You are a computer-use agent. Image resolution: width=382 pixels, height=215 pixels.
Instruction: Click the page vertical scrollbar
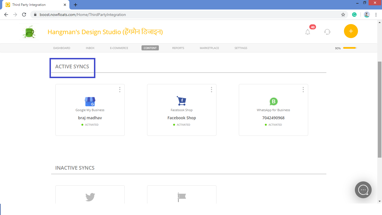(379, 109)
